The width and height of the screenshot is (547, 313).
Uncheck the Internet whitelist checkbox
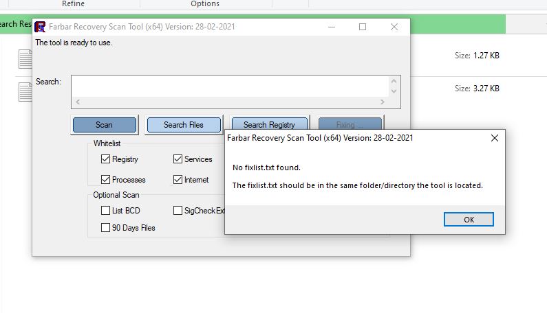click(178, 180)
